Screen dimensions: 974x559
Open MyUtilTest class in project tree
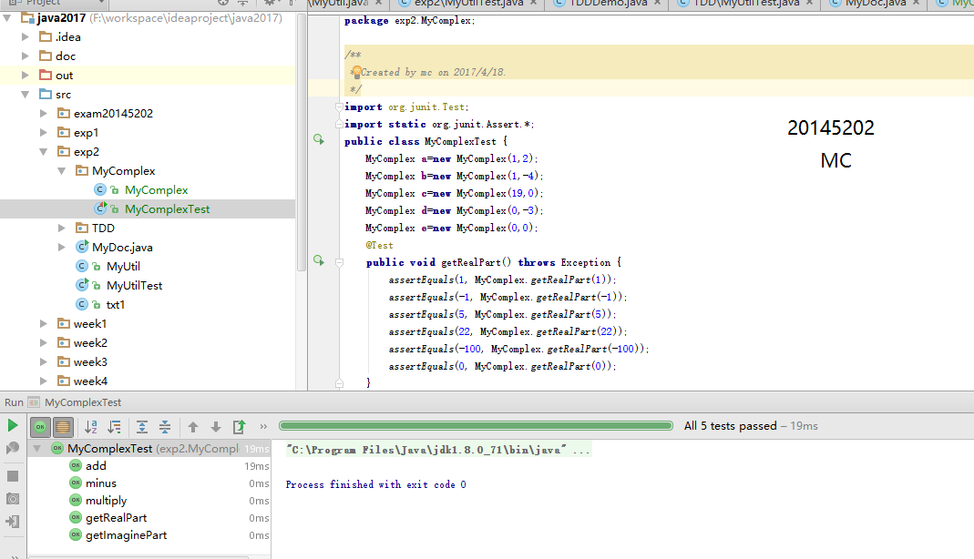134,285
